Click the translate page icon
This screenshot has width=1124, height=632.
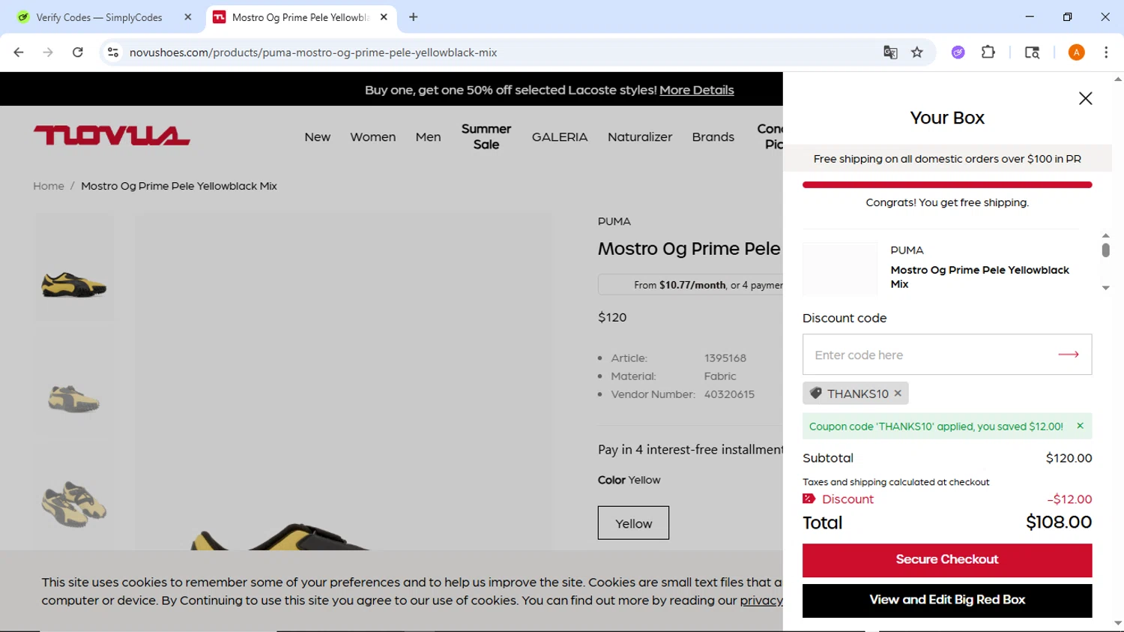(x=890, y=52)
